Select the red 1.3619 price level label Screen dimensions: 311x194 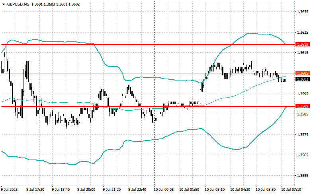click(303, 44)
